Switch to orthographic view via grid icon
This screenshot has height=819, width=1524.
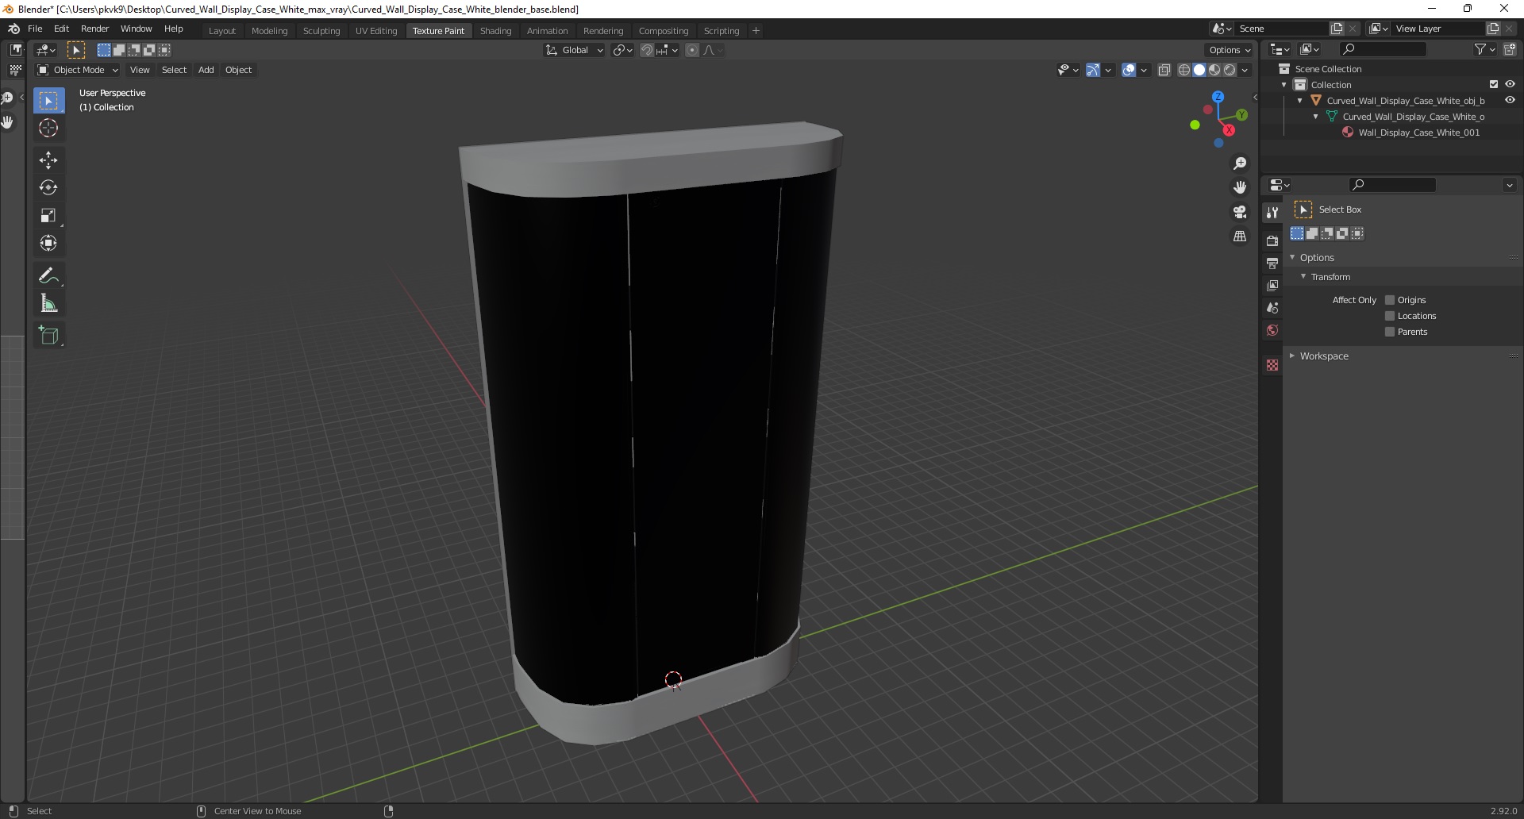pyautogui.click(x=1240, y=236)
